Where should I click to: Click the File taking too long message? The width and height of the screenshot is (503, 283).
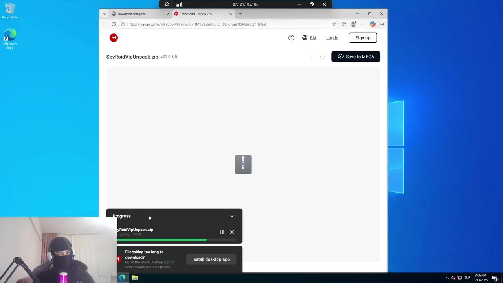tap(144, 254)
